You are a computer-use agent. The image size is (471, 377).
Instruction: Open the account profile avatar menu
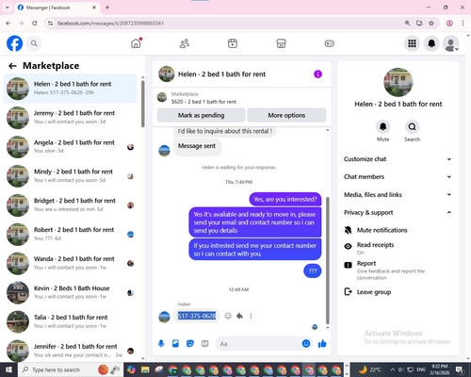point(451,43)
